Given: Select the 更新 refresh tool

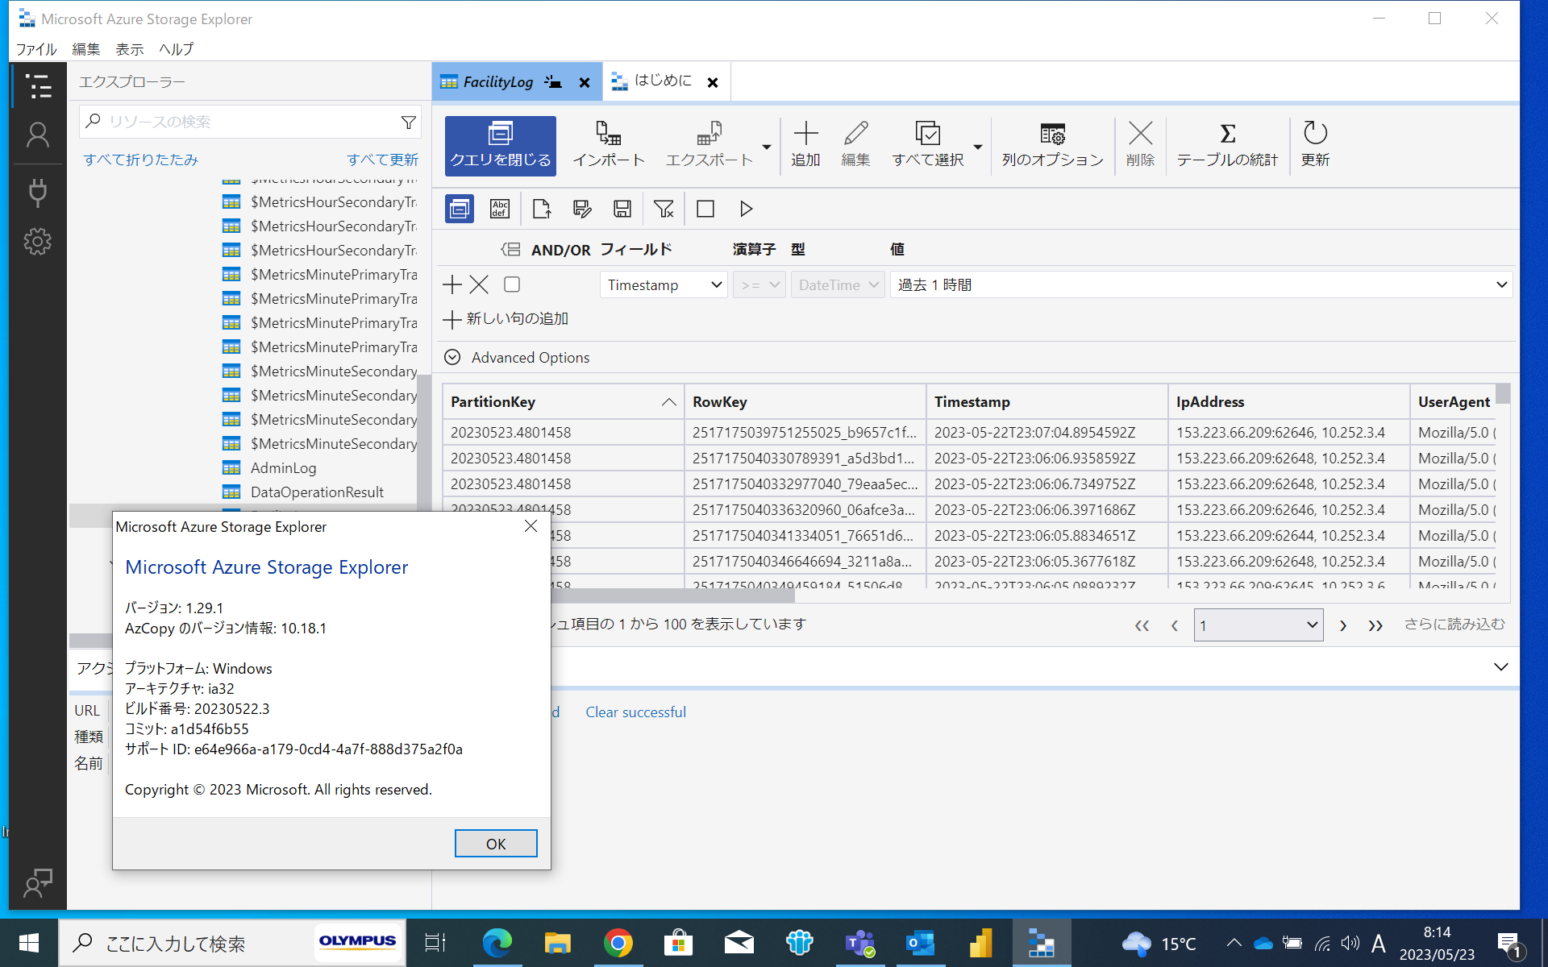Looking at the screenshot, I should (1314, 143).
